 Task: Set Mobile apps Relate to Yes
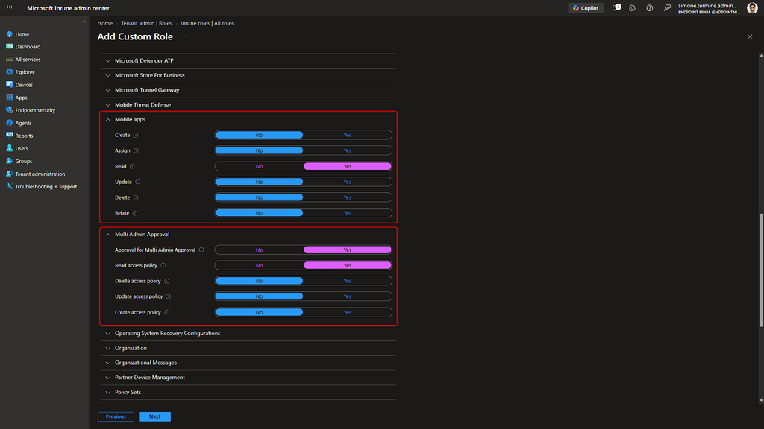[x=348, y=213]
